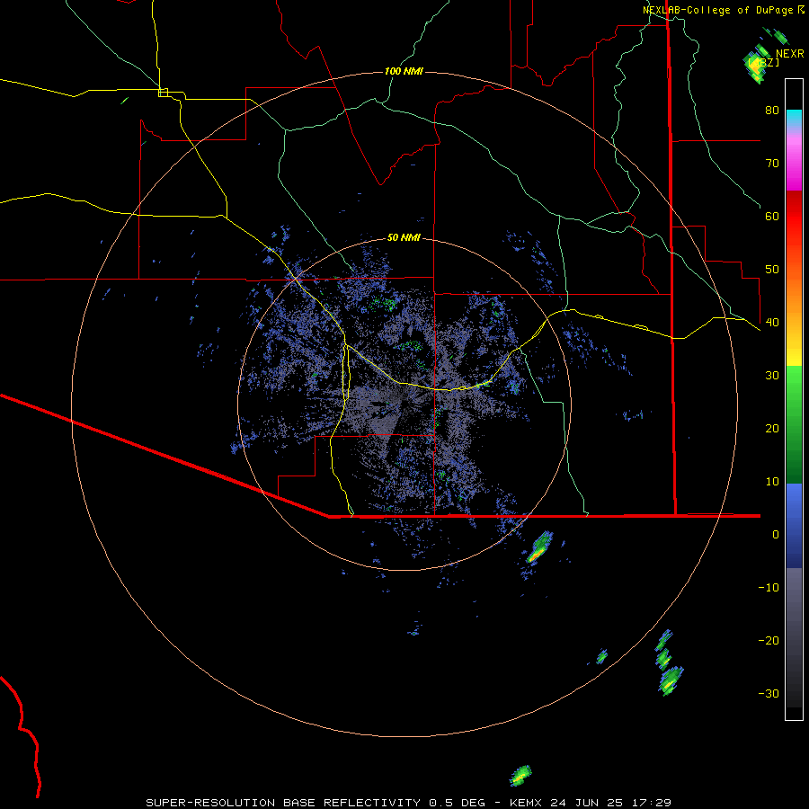The width and height of the screenshot is (809, 809).
Task: Click the storm echo beside the ABZ label
Action: tap(756, 66)
